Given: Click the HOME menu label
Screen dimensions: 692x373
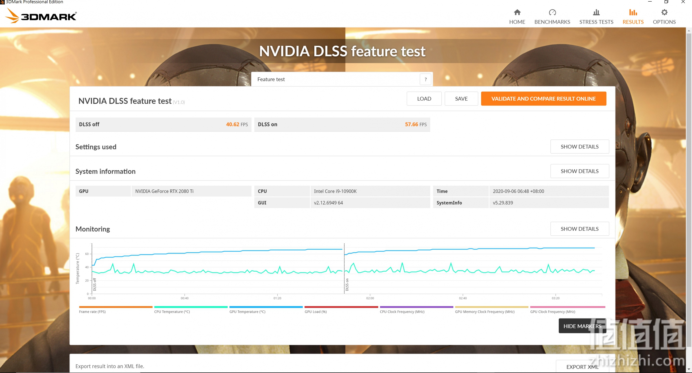Looking at the screenshot, I should coord(517,22).
